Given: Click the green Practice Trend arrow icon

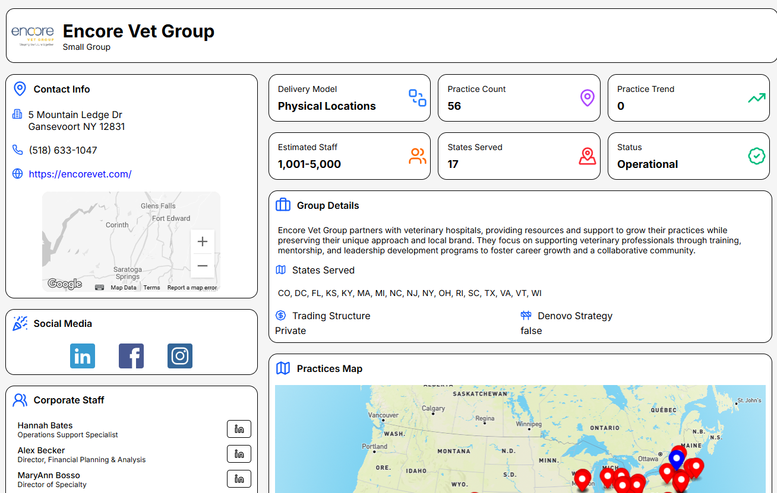Looking at the screenshot, I should pyautogui.click(x=756, y=97).
